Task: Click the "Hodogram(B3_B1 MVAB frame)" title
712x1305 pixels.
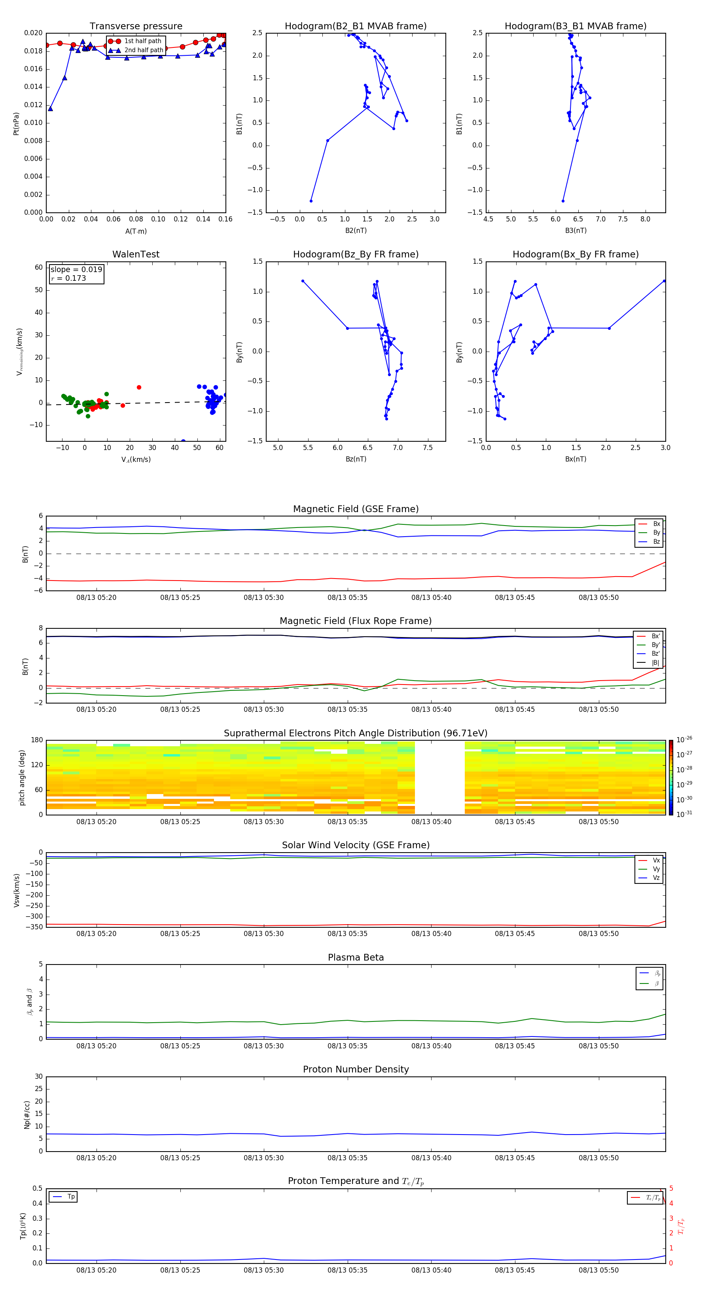Action: pyautogui.click(x=576, y=26)
